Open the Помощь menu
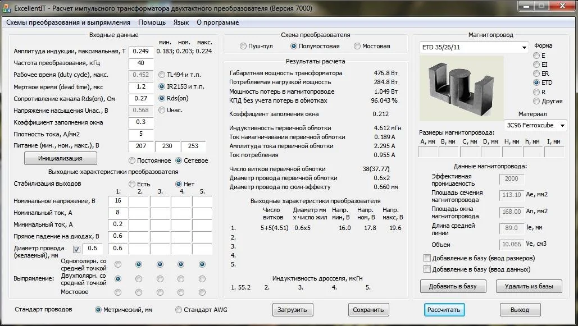 coord(152,22)
